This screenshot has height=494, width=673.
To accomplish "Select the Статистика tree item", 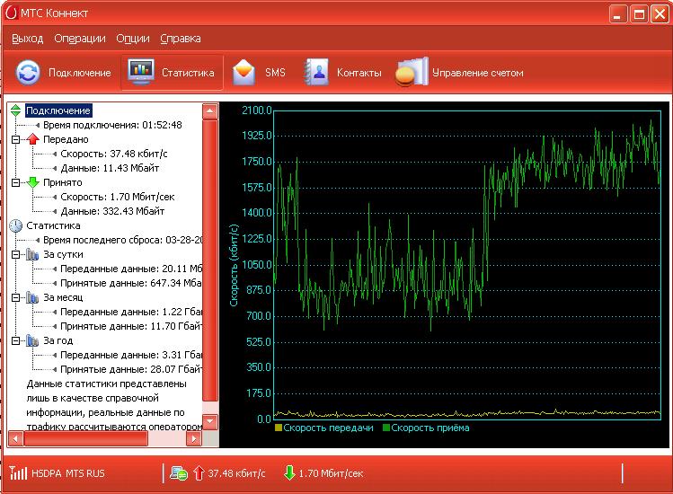I will pyautogui.click(x=53, y=225).
